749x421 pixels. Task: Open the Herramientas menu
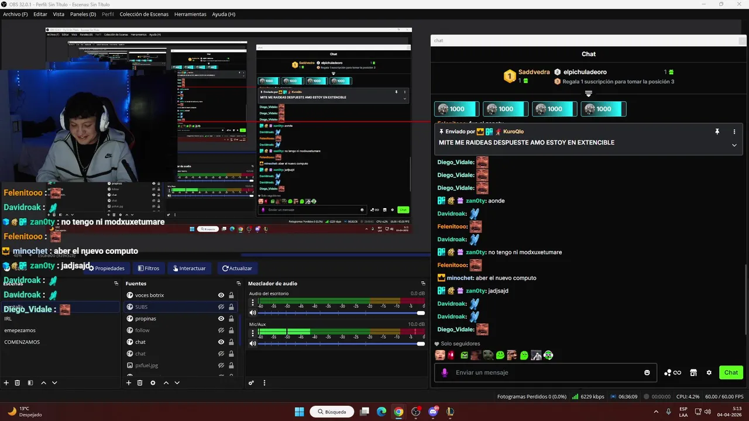190,14
